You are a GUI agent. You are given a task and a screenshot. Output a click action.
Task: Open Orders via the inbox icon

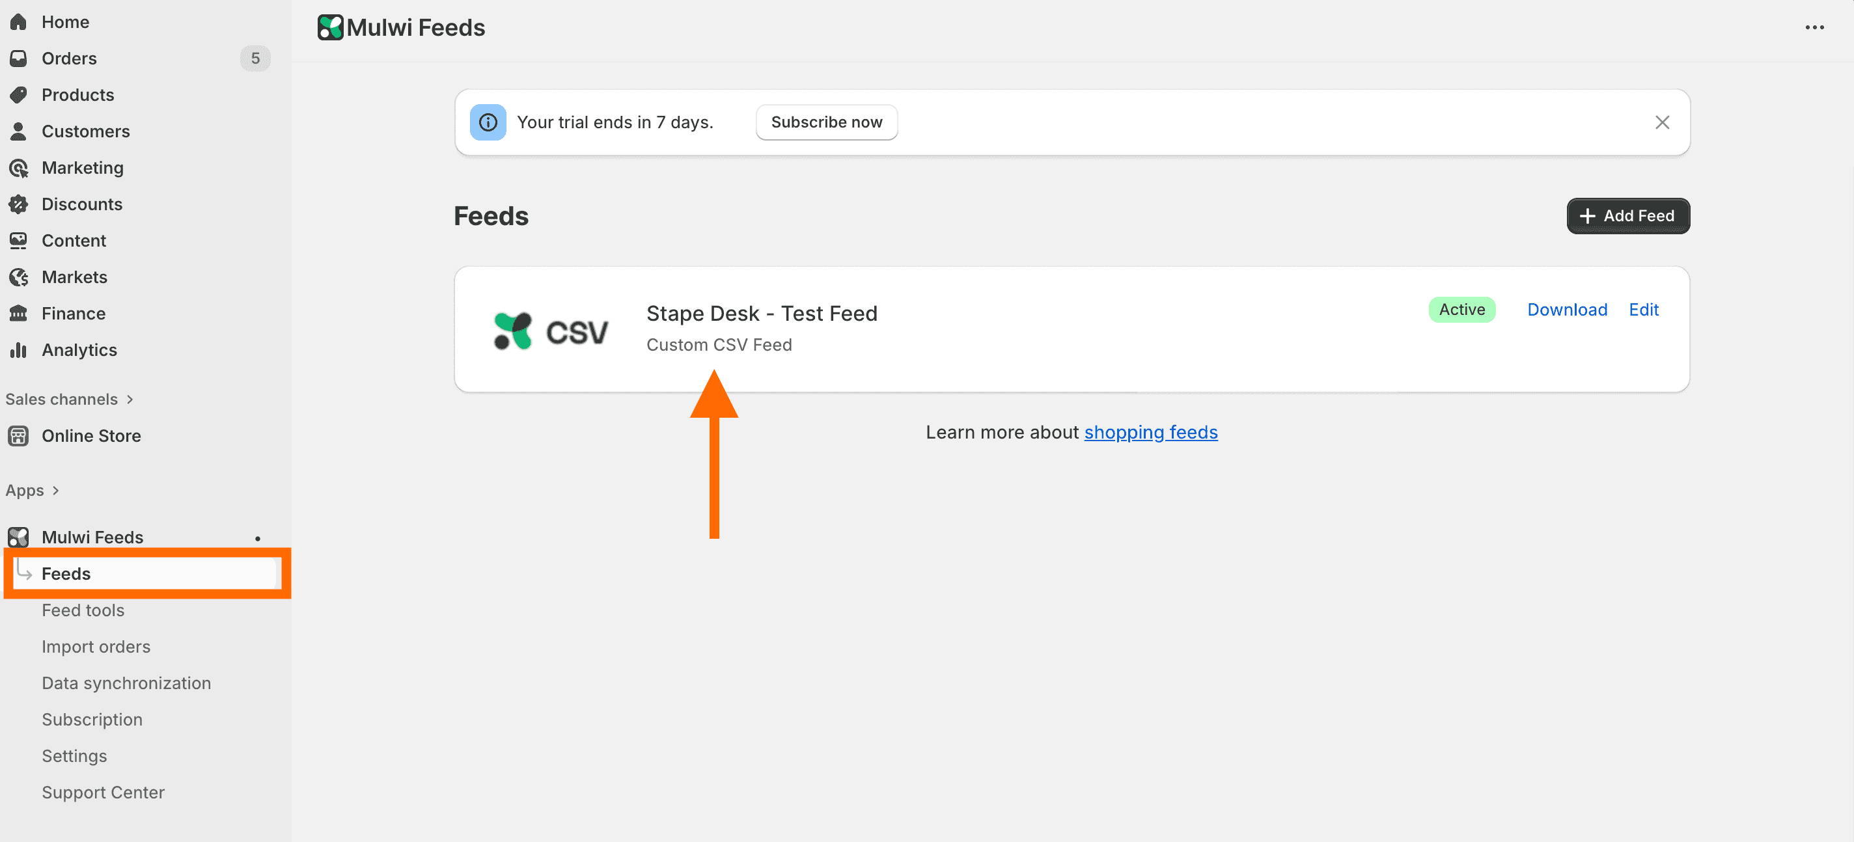coord(18,59)
